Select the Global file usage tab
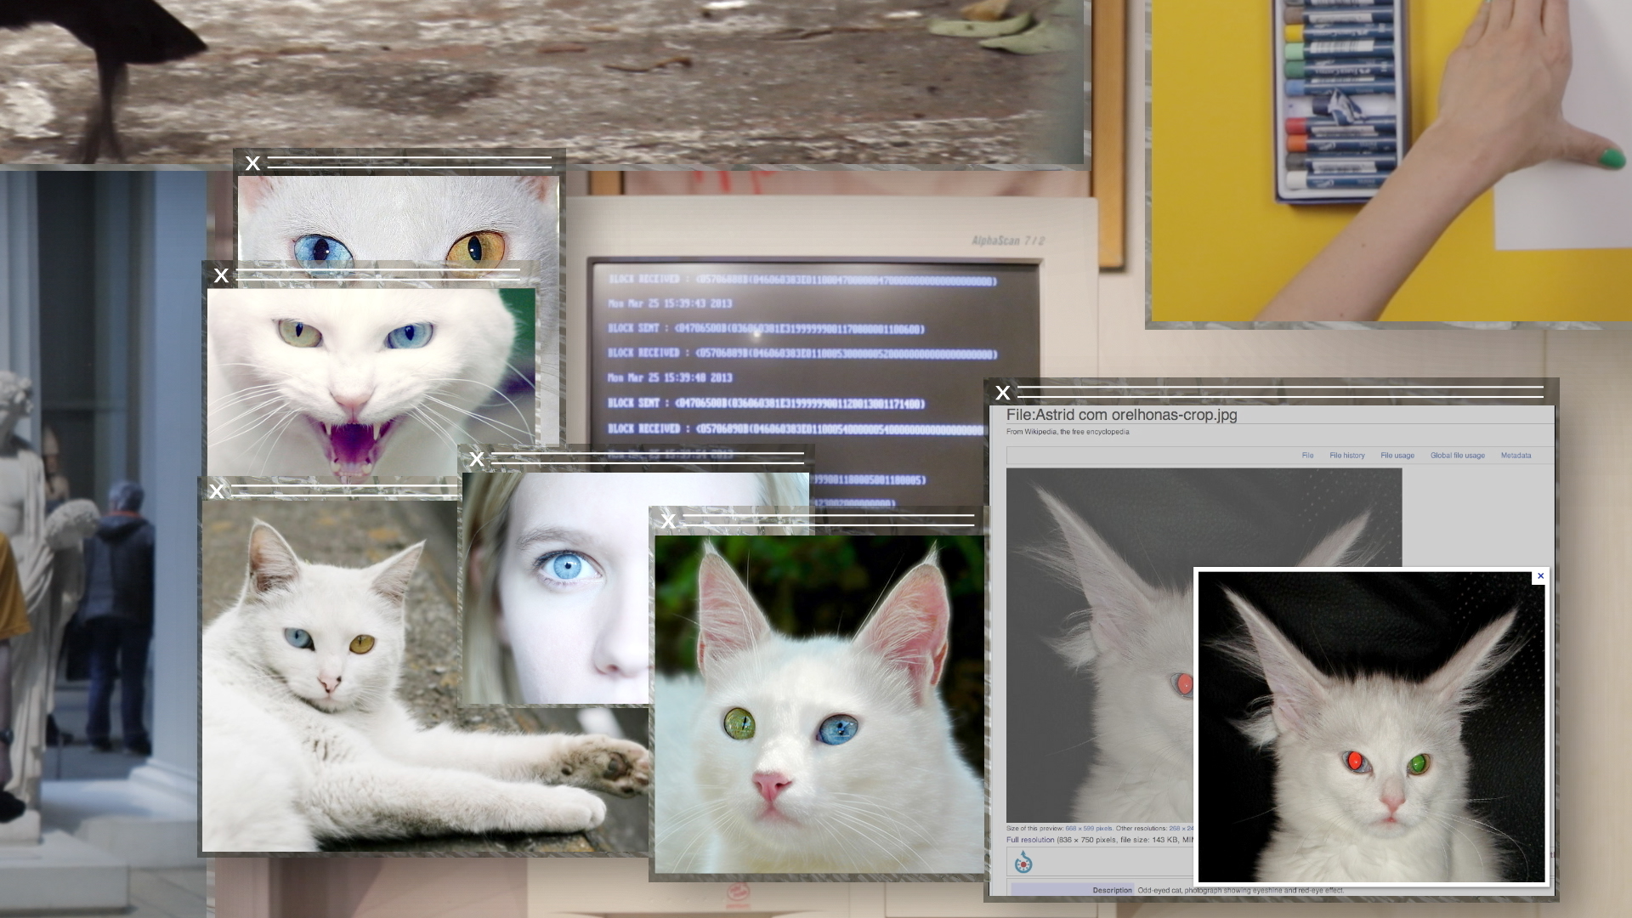The height and width of the screenshot is (918, 1632). coord(1458,456)
